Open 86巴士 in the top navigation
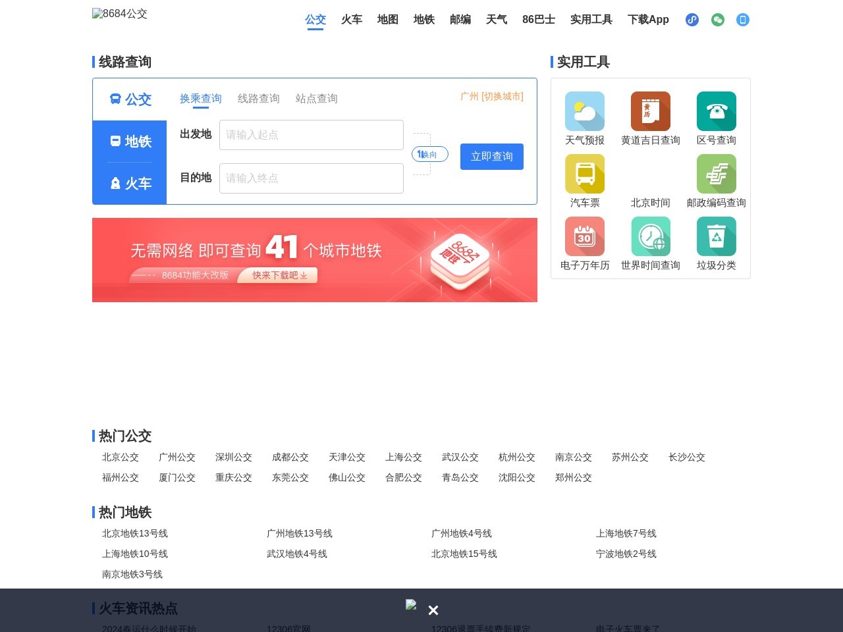This screenshot has width=843, height=632. [x=539, y=20]
